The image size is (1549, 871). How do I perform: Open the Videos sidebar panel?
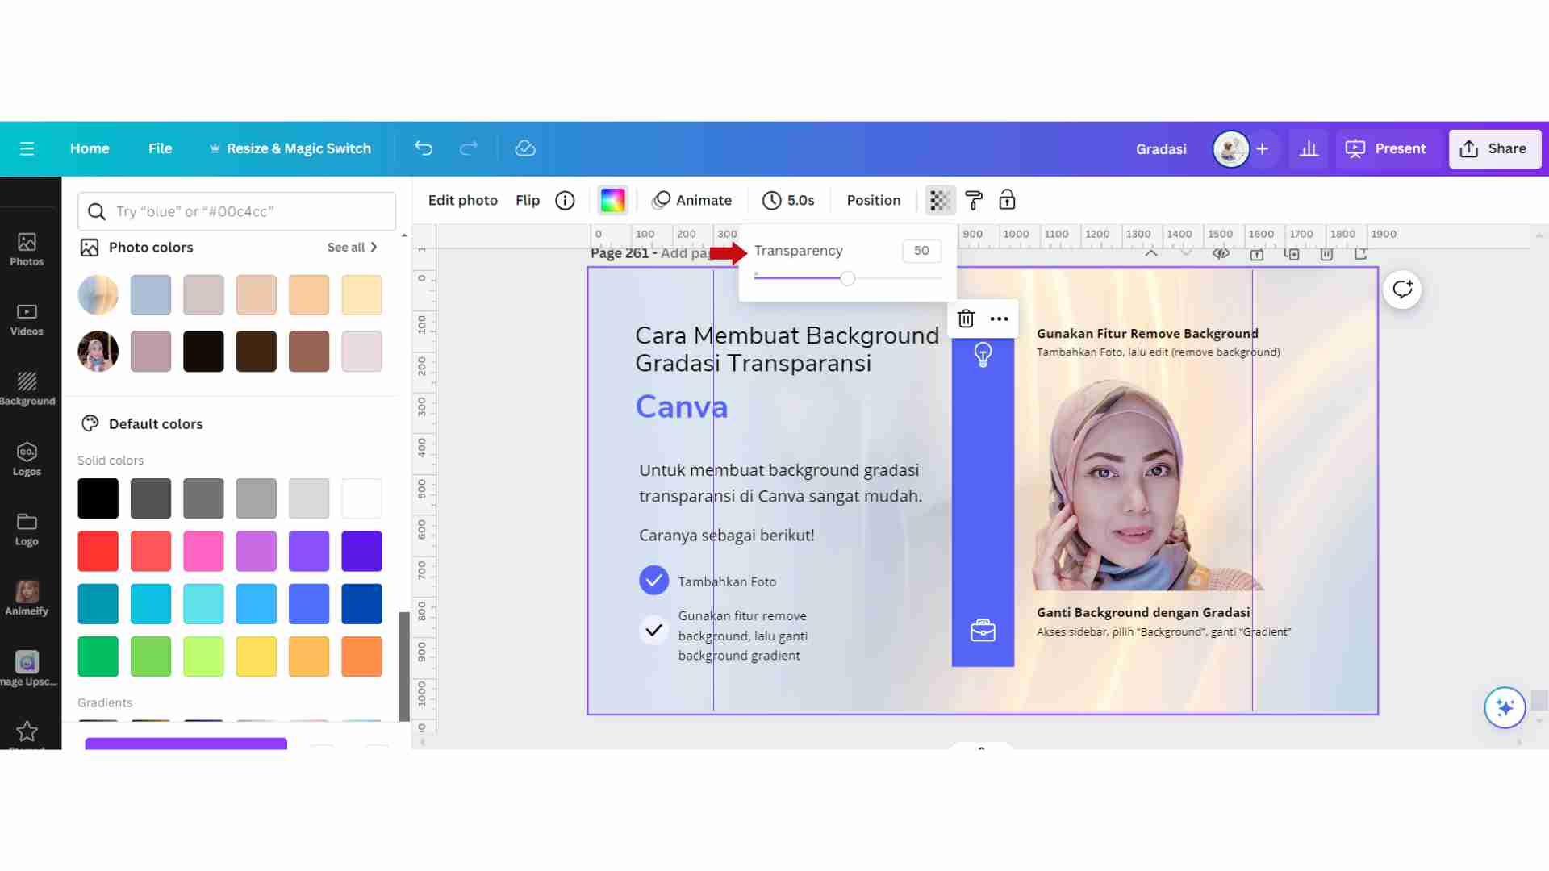click(27, 319)
